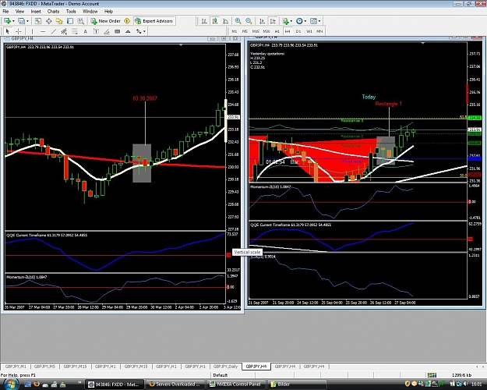487x390 pixels.
Task: Click the New Chart icon
Action: pos(7,21)
